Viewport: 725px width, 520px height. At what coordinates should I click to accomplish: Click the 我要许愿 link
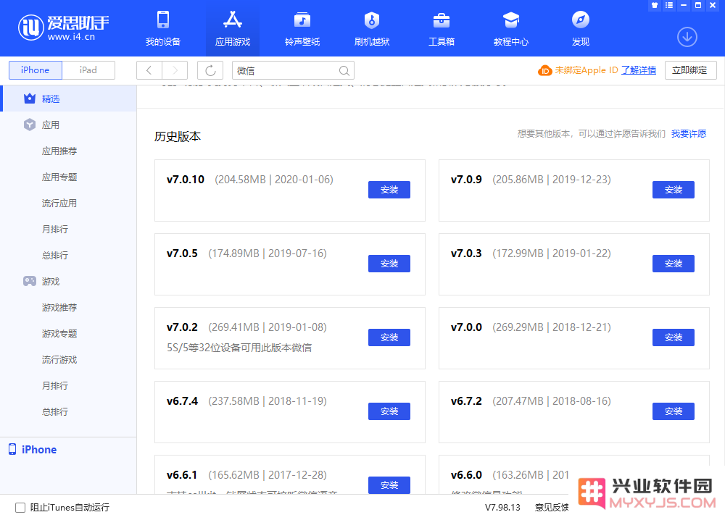[x=689, y=133]
